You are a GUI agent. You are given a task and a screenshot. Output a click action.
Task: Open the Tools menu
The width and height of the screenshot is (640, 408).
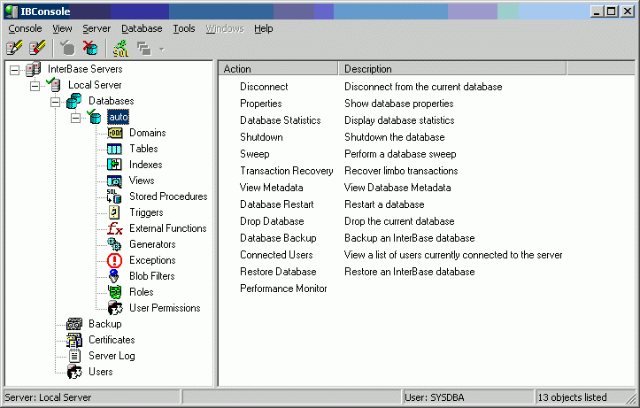click(x=183, y=28)
